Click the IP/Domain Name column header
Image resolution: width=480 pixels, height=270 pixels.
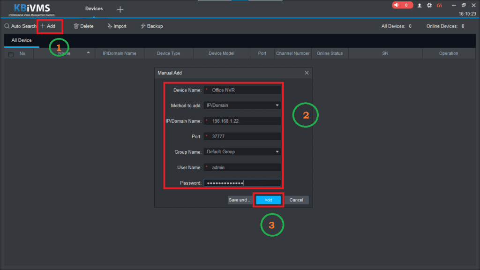pos(120,53)
